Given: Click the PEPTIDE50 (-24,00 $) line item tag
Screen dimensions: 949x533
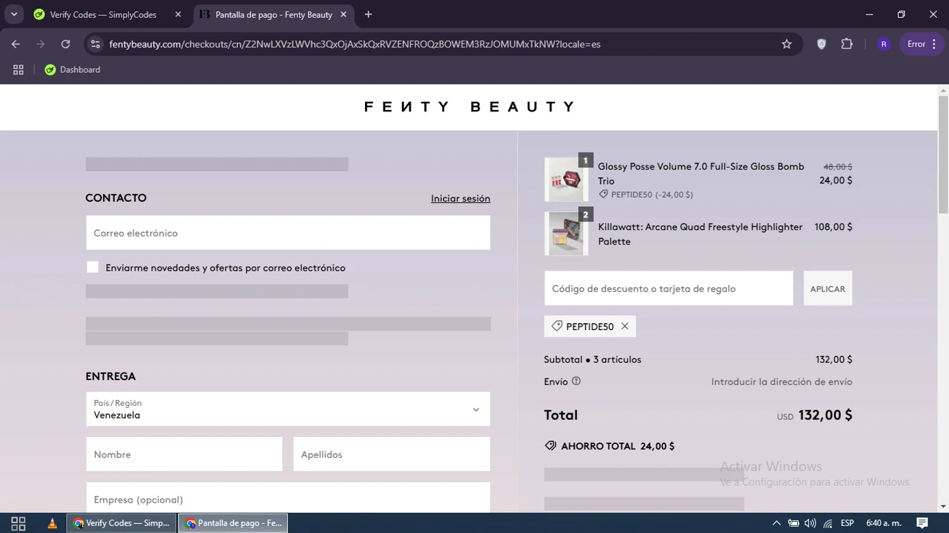Looking at the screenshot, I should point(646,195).
